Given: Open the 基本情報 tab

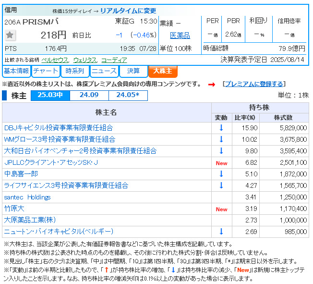Looking at the screenshot, I should [16, 71].
